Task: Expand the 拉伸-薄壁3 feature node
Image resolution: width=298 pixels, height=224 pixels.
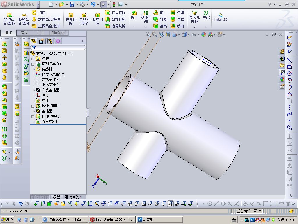Action: (x=33, y=117)
